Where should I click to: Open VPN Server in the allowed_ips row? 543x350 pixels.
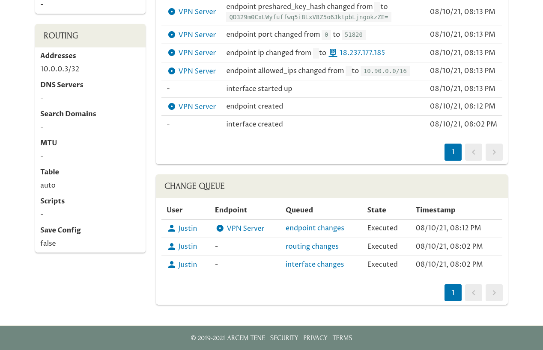197,71
